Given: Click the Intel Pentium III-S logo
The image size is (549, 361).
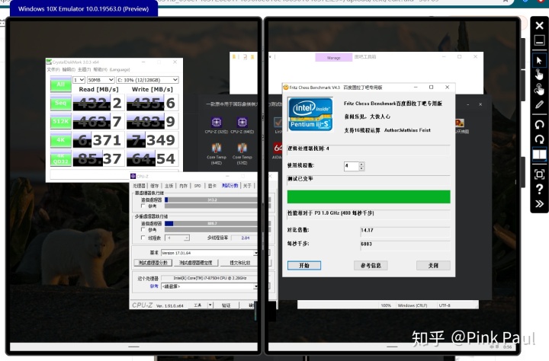Looking at the screenshot, I should click(x=310, y=114).
